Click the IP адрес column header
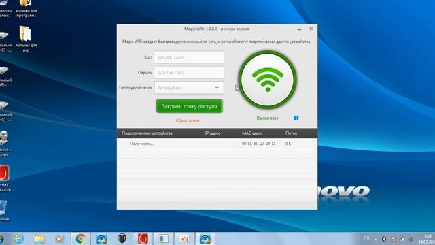 click(x=213, y=133)
